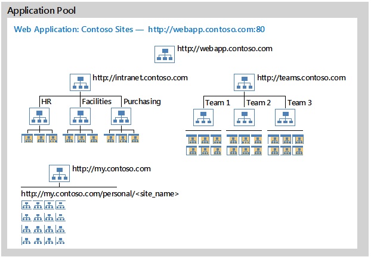371x257 pixels.
Task: Click the Application Pool title
Action: tap(41, 11)
